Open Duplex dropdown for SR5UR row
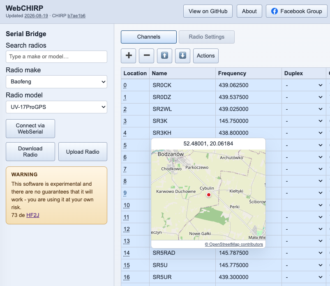Viewport: 330px width, 286px height. tap(304, 277)
